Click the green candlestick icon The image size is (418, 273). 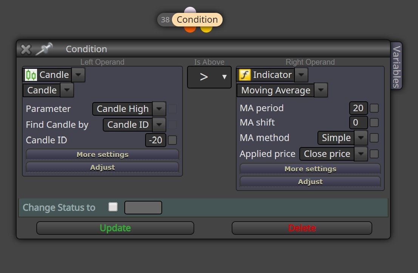point(31,75)
